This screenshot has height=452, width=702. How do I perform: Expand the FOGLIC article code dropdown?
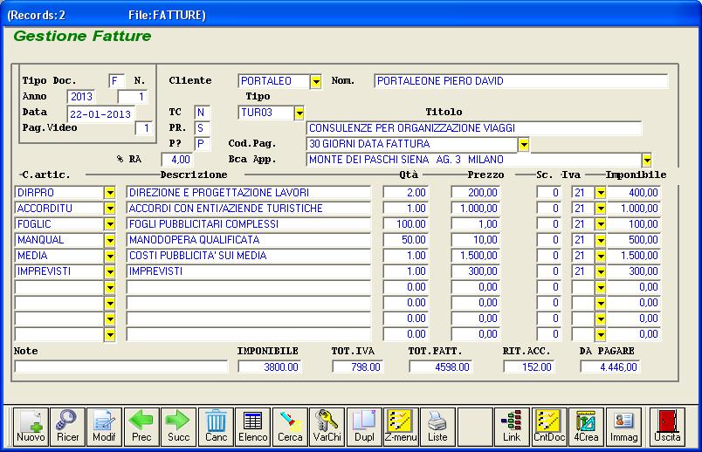[110, 224]
